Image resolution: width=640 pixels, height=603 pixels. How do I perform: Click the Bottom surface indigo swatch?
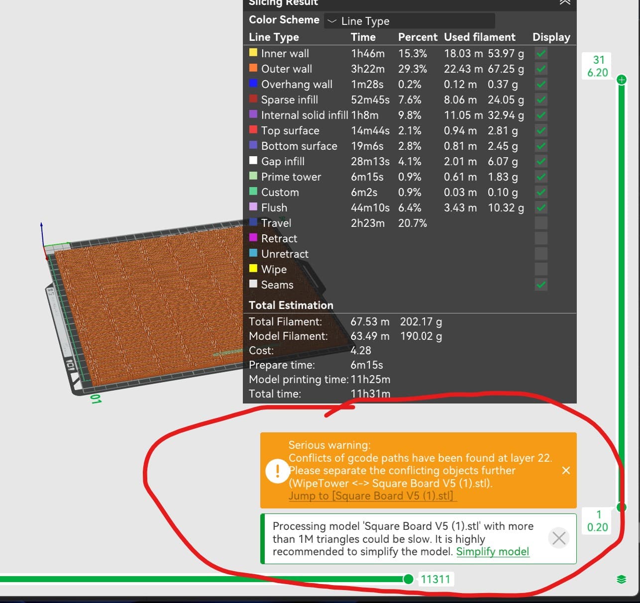pyautogui.click(x=253, y=145)
